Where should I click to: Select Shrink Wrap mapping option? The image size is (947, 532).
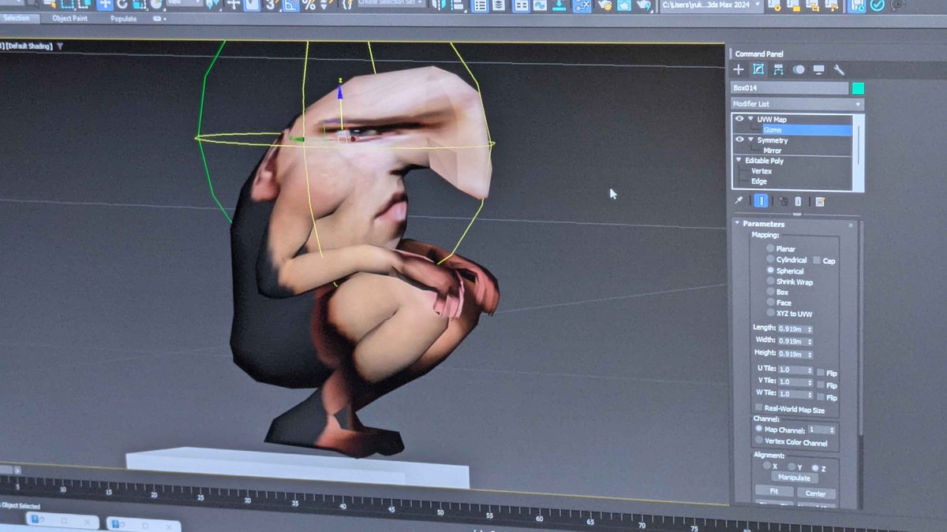coord(770,281)
